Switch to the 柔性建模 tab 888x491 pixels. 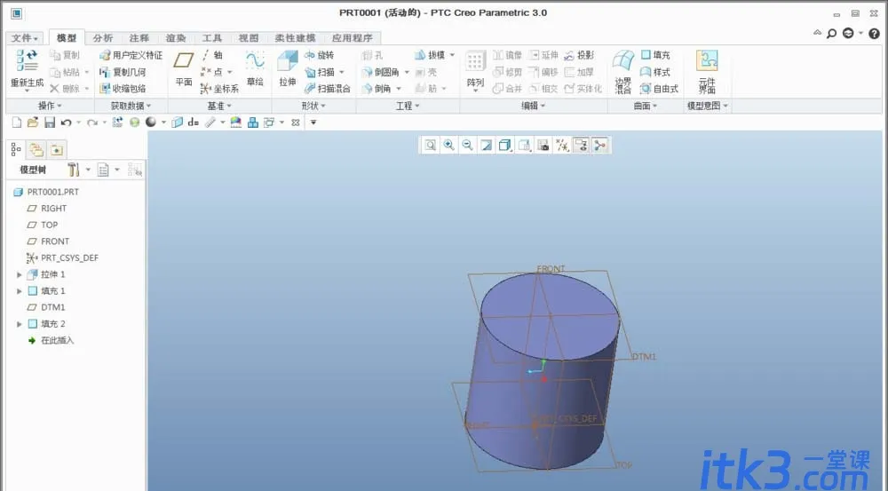click(x=295, y=38)
